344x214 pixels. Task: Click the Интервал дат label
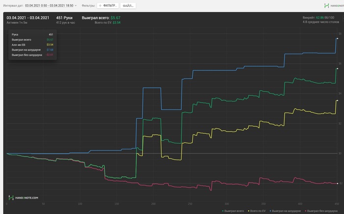[x=13, y=6]
